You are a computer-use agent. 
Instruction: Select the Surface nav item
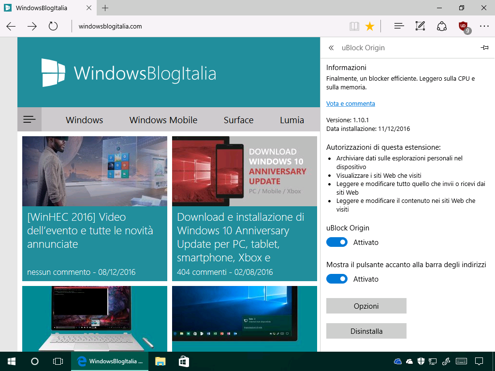(x=238, y=120)
